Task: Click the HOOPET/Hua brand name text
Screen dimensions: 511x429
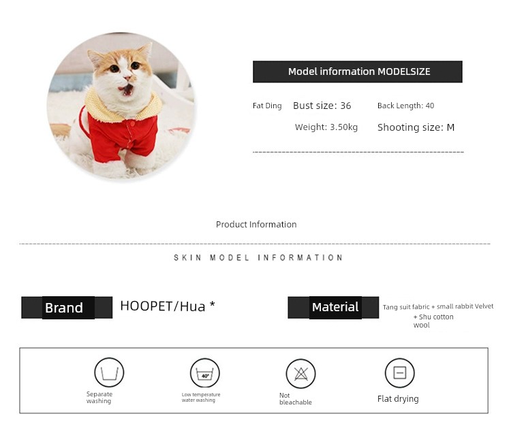Action: (168, 306)
